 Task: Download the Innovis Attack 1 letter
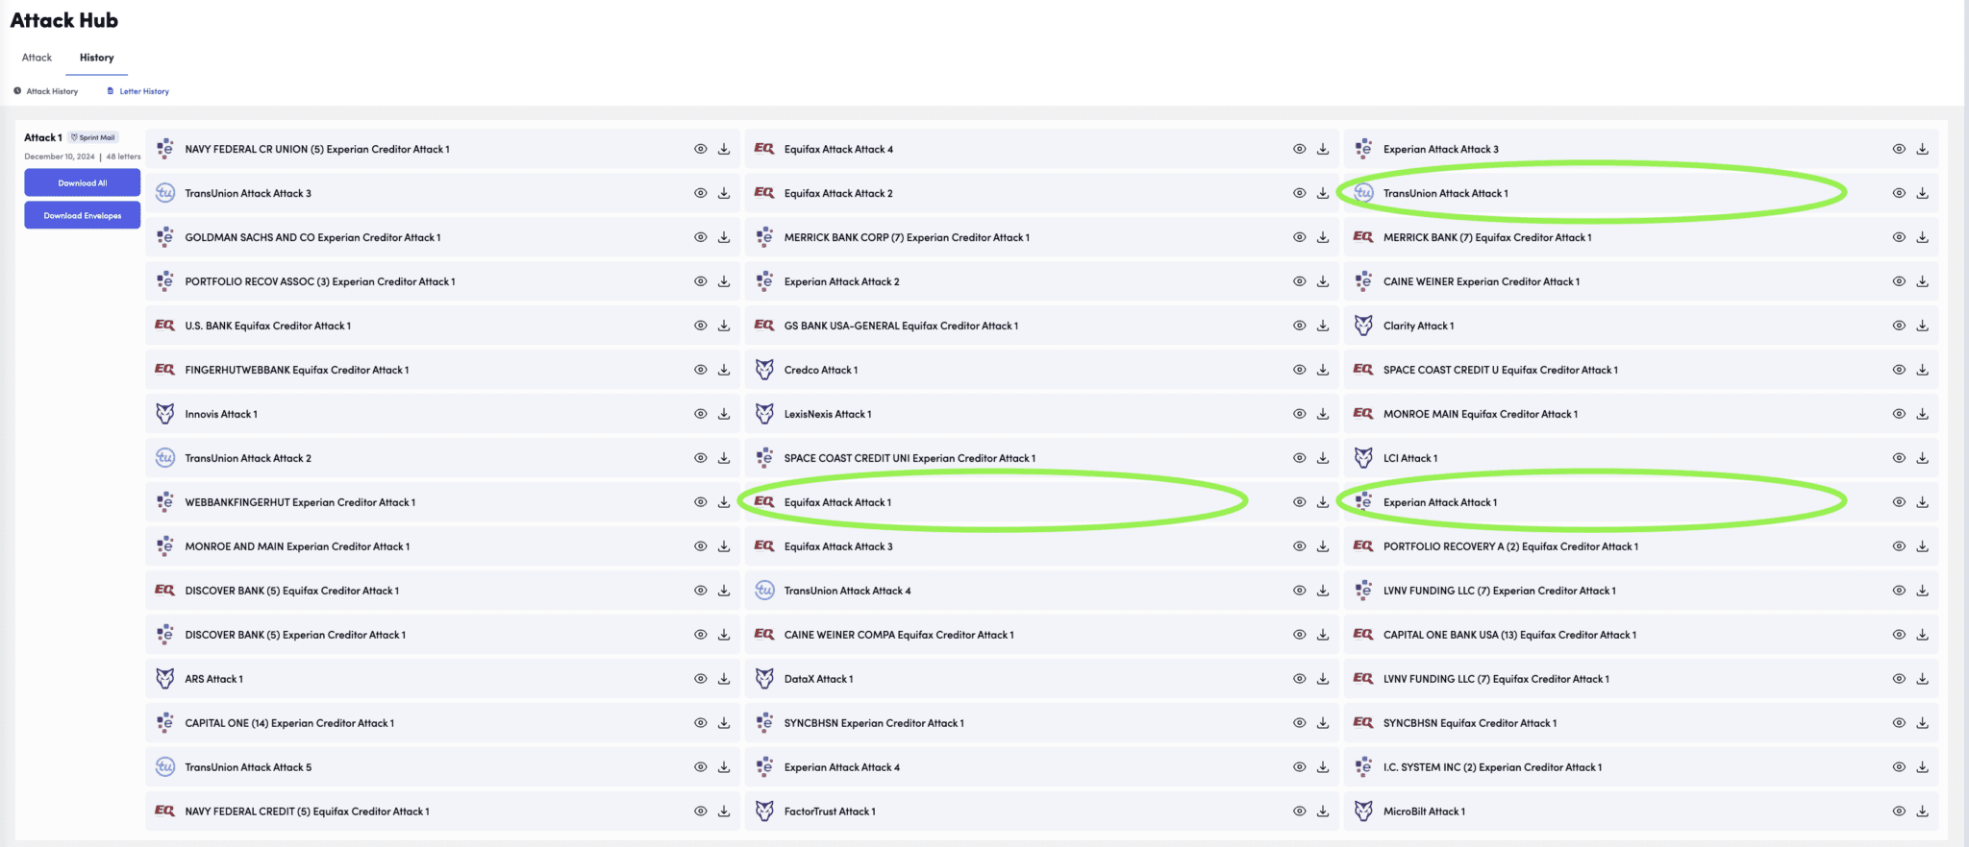pos(724,414)
